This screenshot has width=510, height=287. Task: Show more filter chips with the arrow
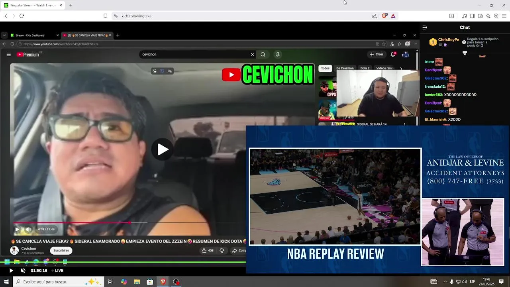coord(401,68)
